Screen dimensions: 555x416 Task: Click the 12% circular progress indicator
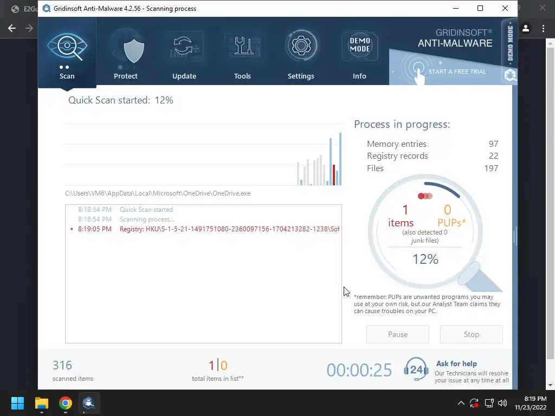425,259
